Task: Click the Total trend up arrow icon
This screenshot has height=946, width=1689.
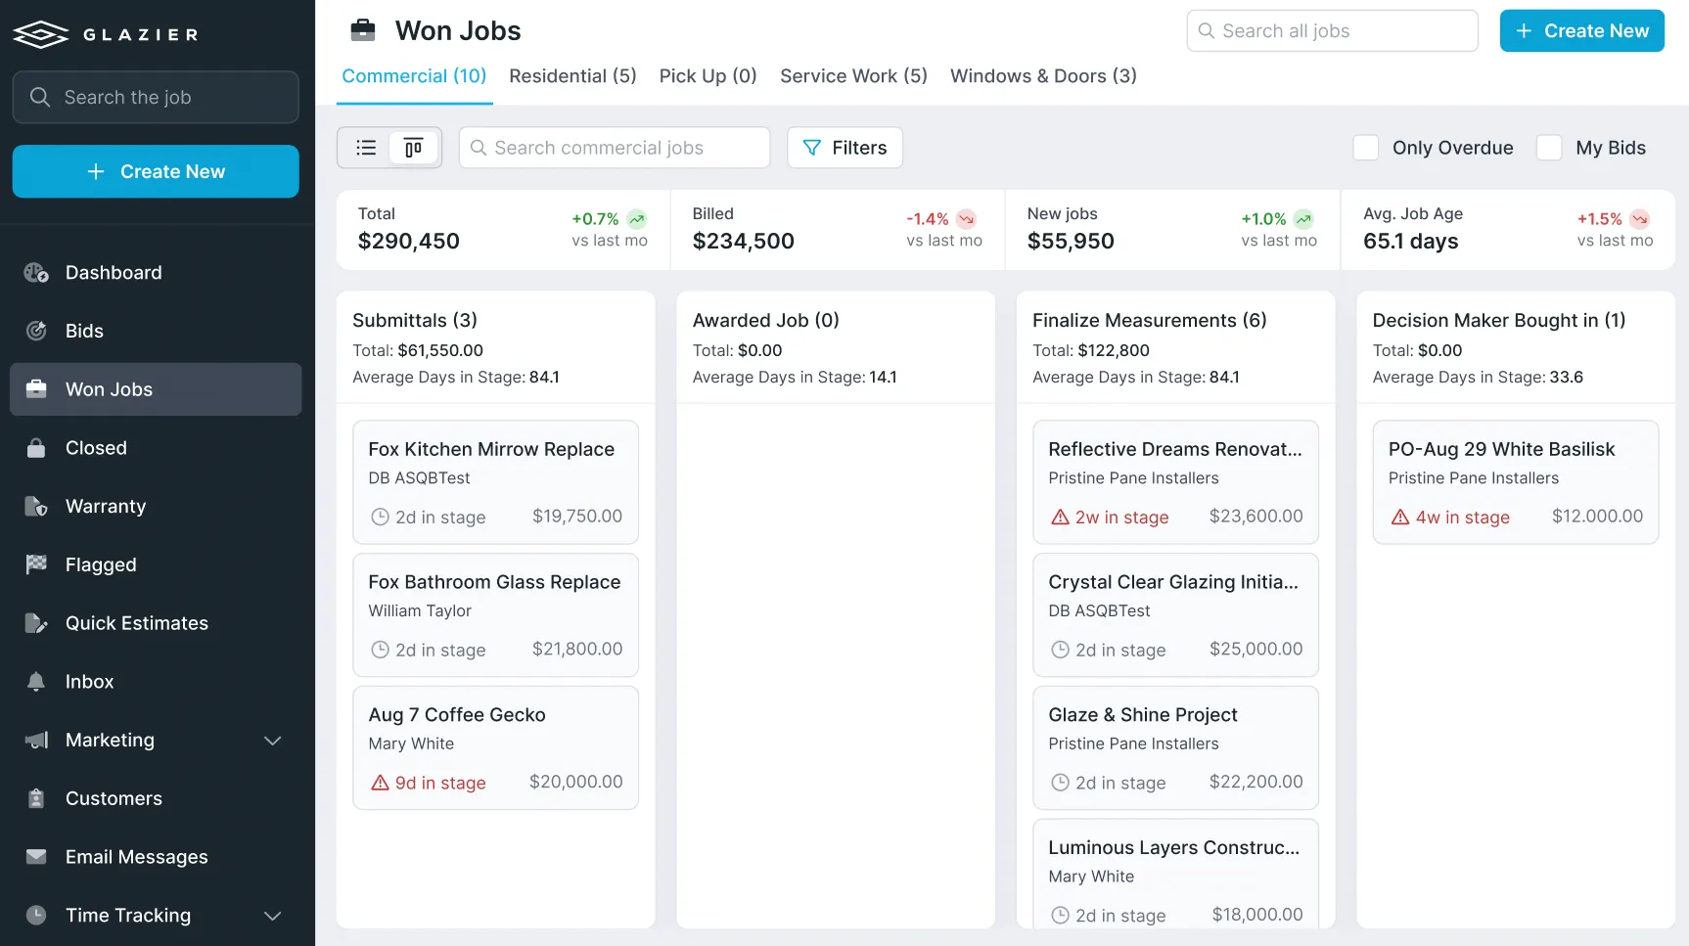Action: tap(637, 219)
